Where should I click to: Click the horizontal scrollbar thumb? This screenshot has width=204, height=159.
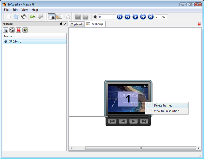[x=141, y=148]
